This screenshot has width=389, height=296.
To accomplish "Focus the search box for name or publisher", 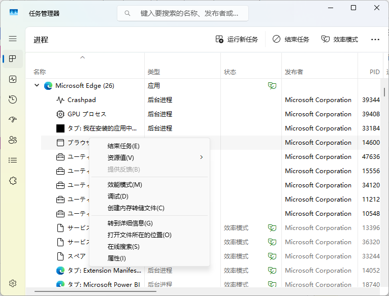I will point(183,13).
